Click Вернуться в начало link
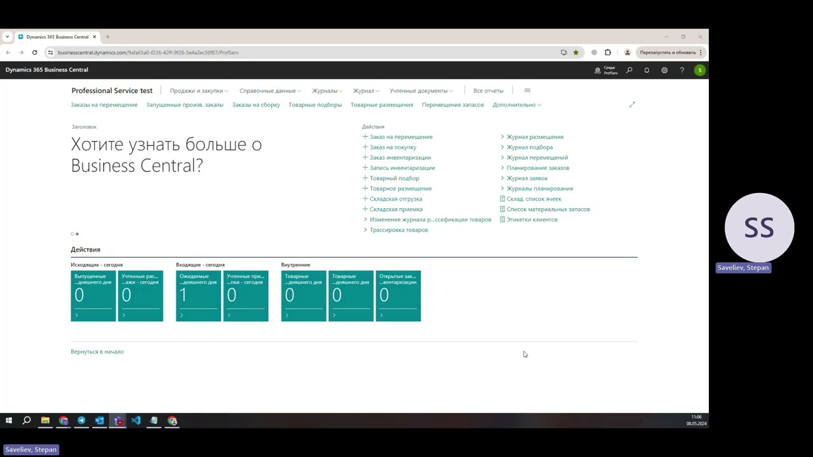Image resolution: width=813 pixels, height=457 pixels. click(x=97, y=352)
